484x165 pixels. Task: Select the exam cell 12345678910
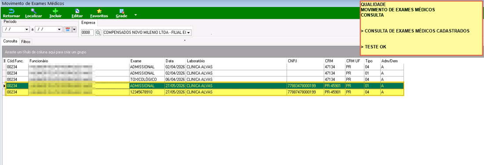tap(147, 92)
